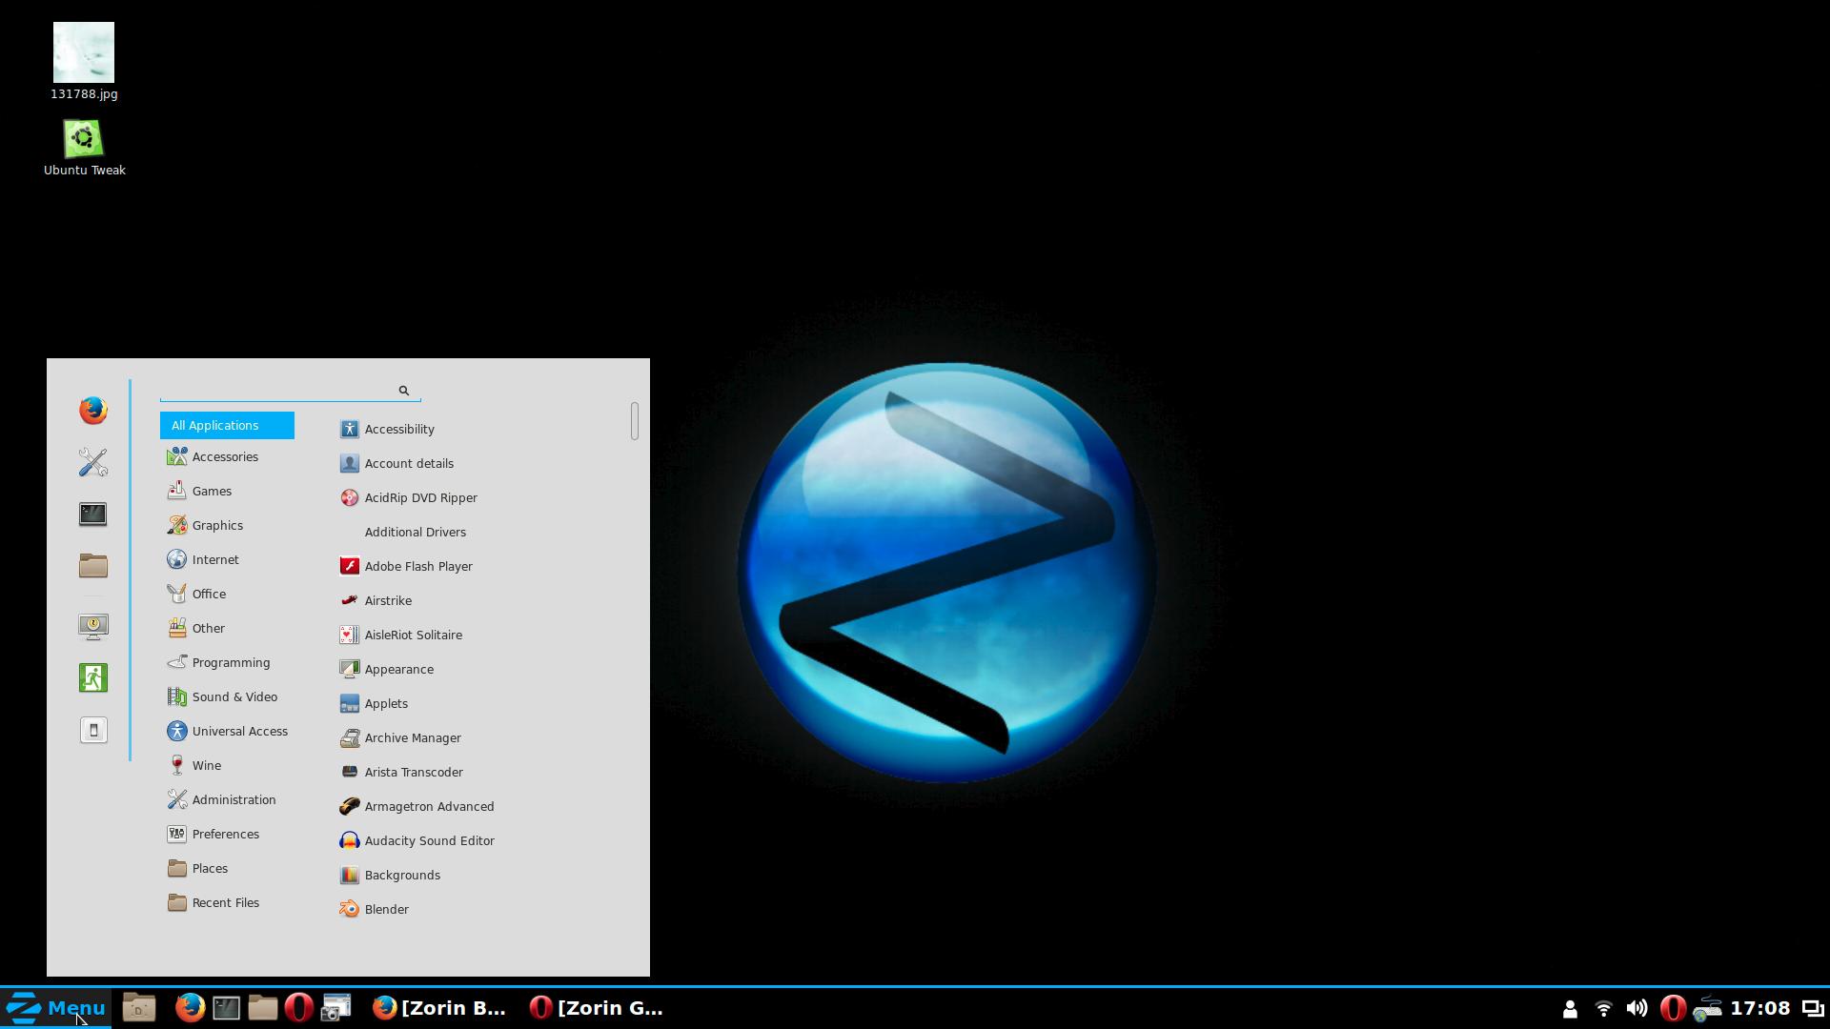Screen dimensions: 1830x1029
Task: Click the shutdown icon in menu sidebar
Action: click(x=93, y=731)
